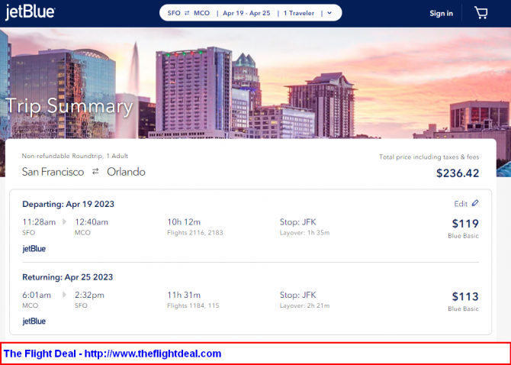511x365 pixels.
Task: Click the MCO destination in search bar
Action: coord(201,13)
